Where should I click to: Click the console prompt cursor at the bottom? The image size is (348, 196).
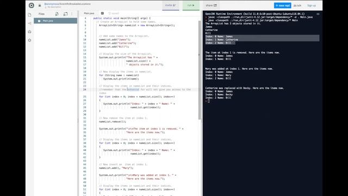[x=209, y=101]
